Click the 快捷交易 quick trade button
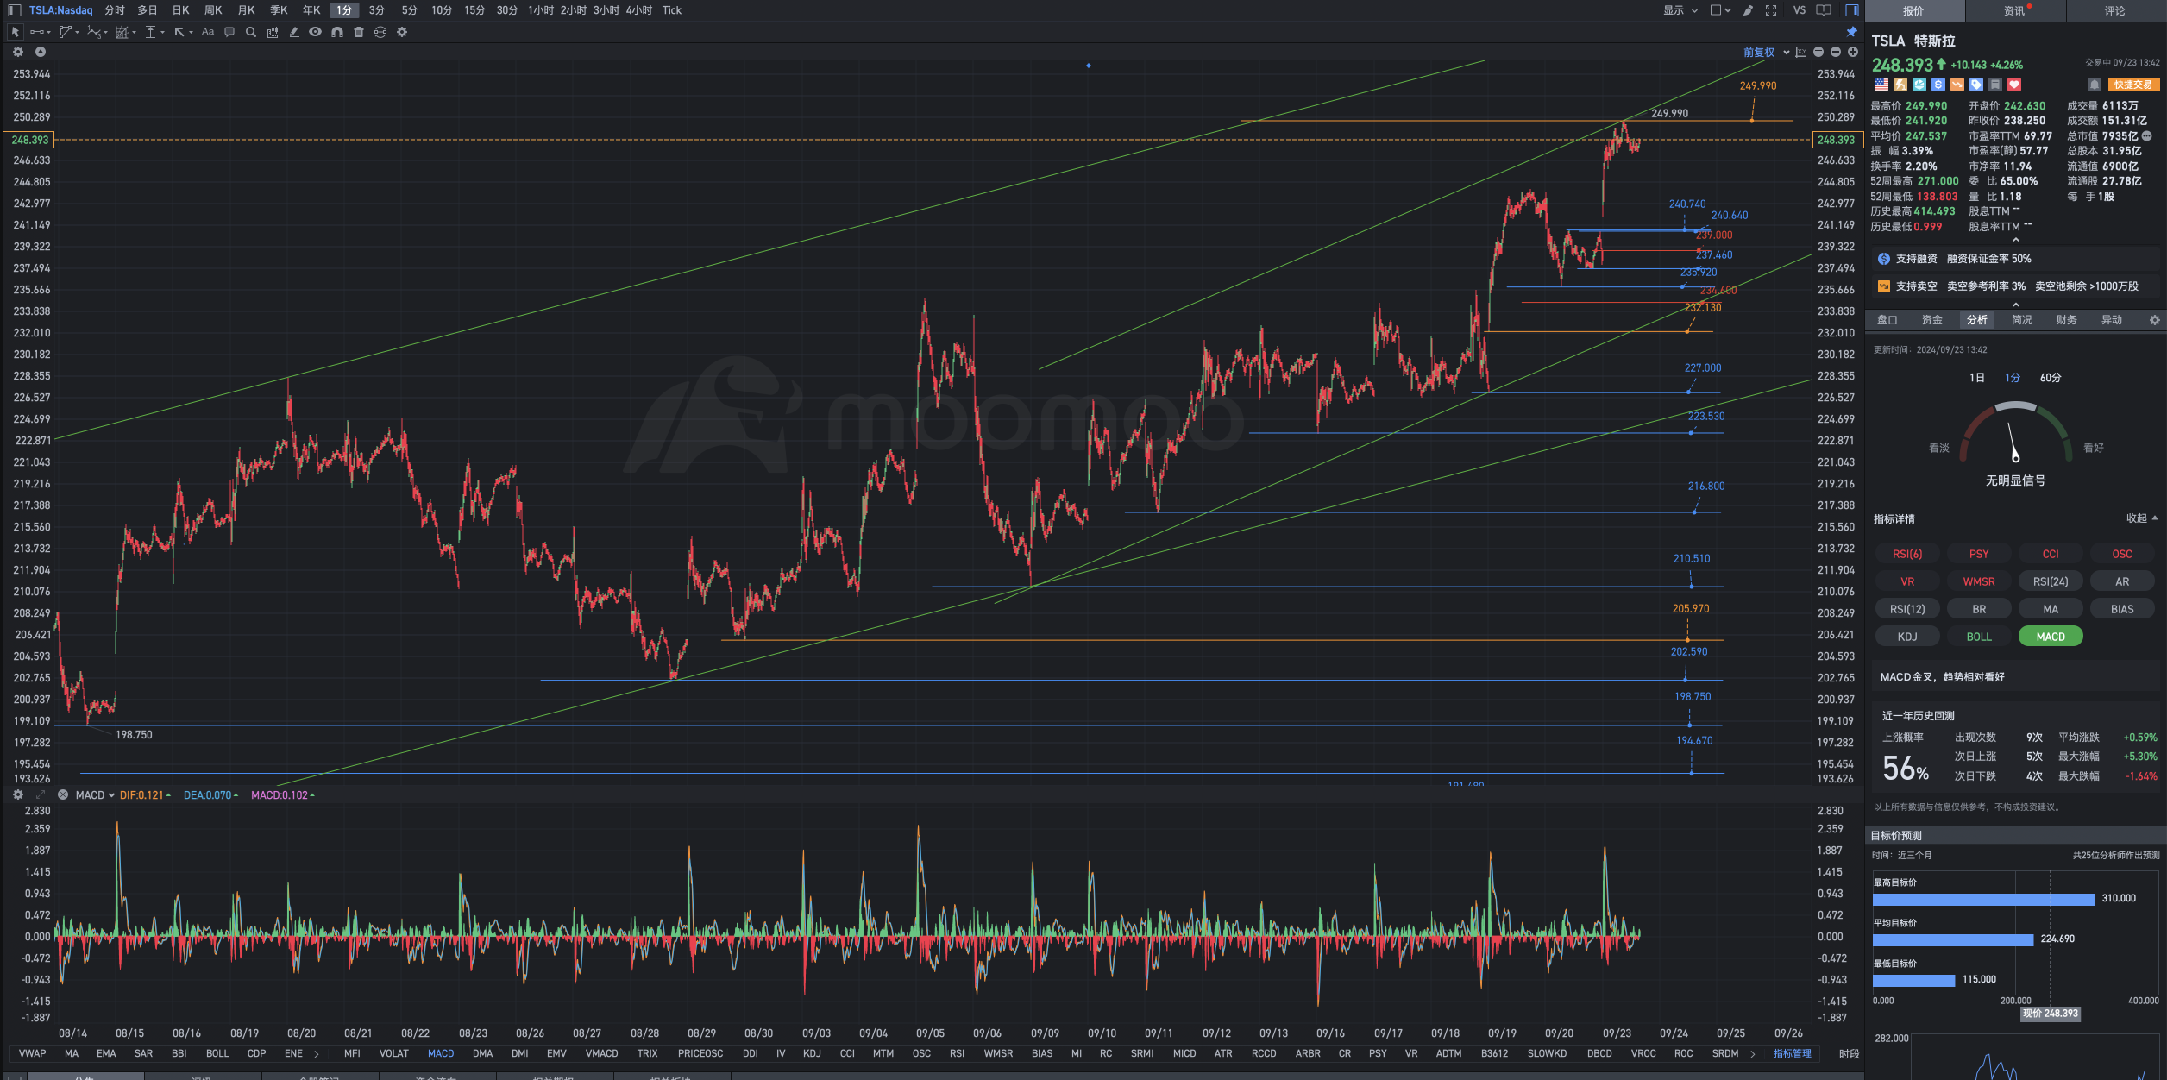 pos(2133,85)
